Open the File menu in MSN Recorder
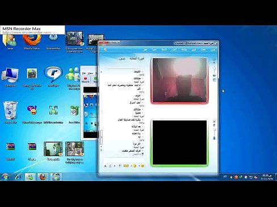Image resolution: width=277 pixels, height=207 pixels. (x=84, y=73)
